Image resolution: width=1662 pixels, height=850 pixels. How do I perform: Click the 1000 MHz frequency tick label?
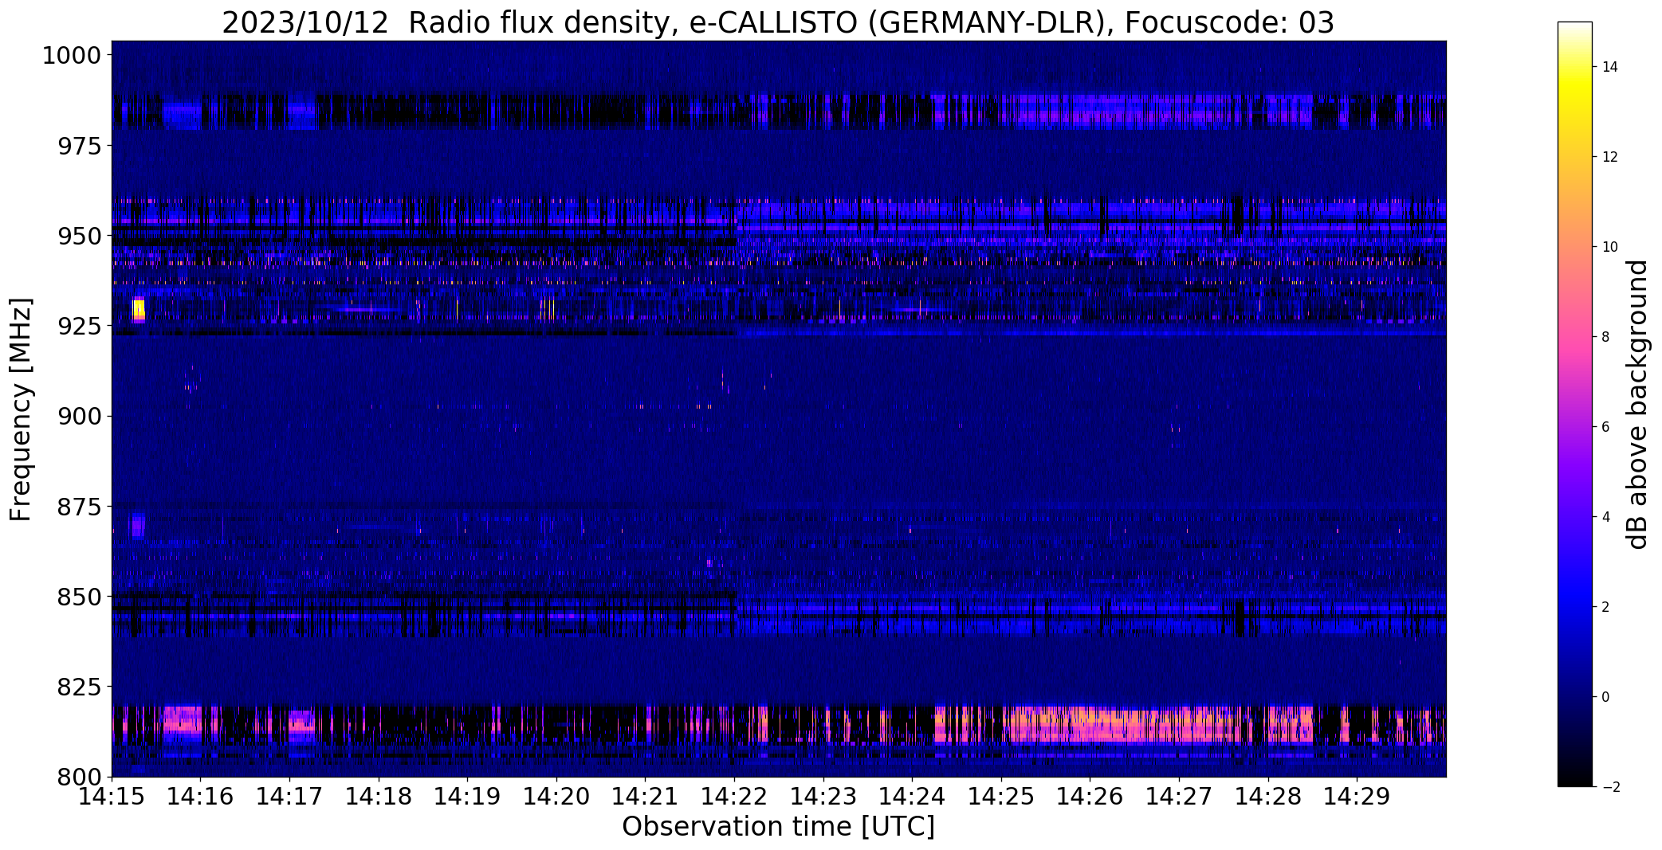(72, 56)
